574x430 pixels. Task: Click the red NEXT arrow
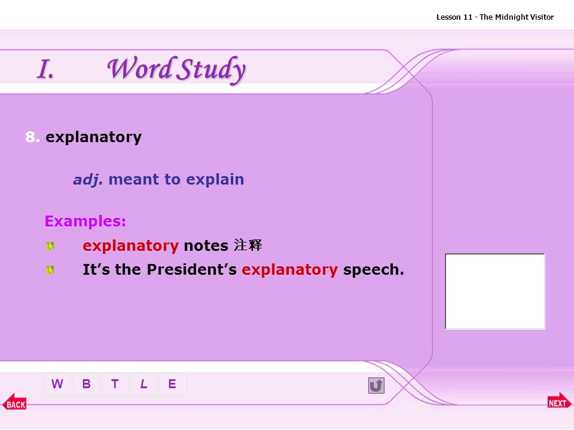[558, 401]
